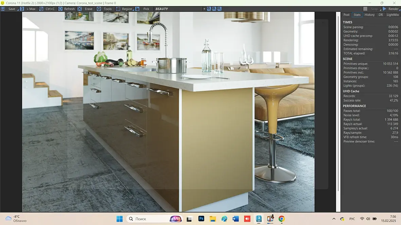Select 'Success rate:' value 47,2%
Viewport: 401px width, 225px height.
click(394, 101)
